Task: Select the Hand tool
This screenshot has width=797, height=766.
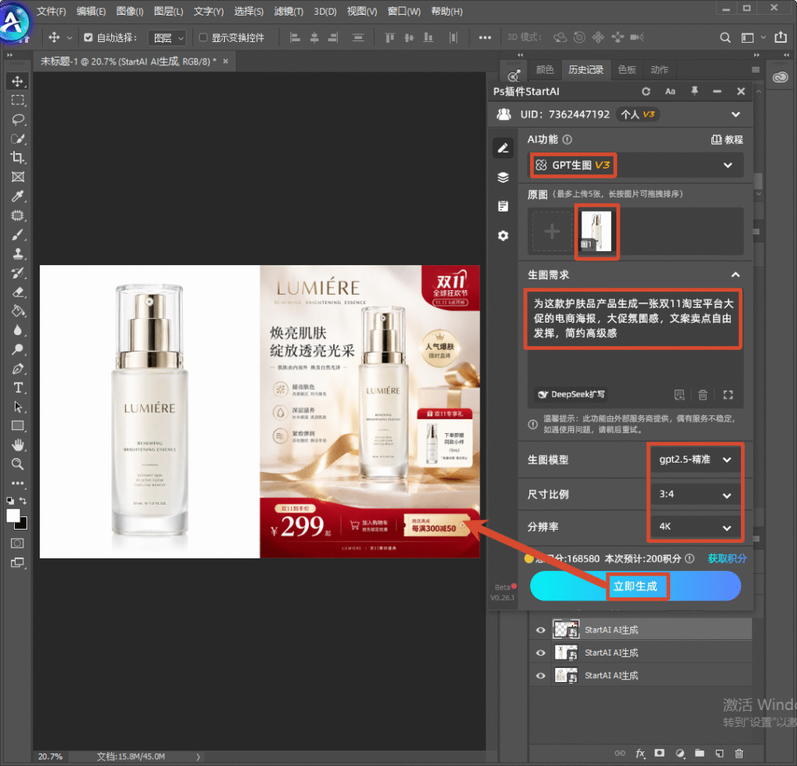Action: 18,445
